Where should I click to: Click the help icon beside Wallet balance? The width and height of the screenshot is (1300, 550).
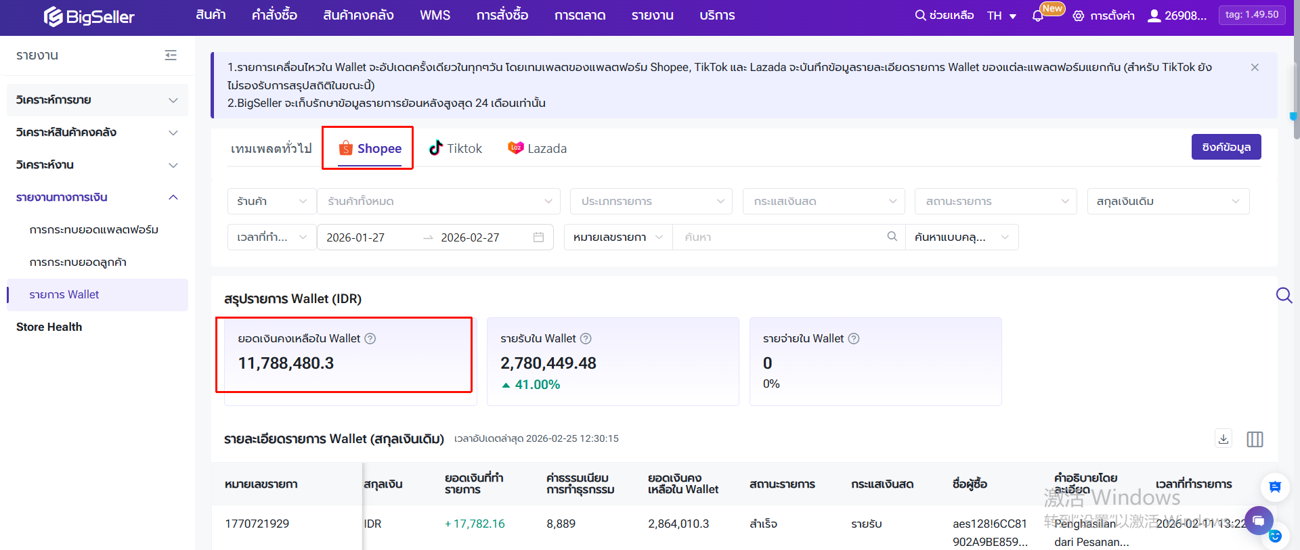coord(370,339)
